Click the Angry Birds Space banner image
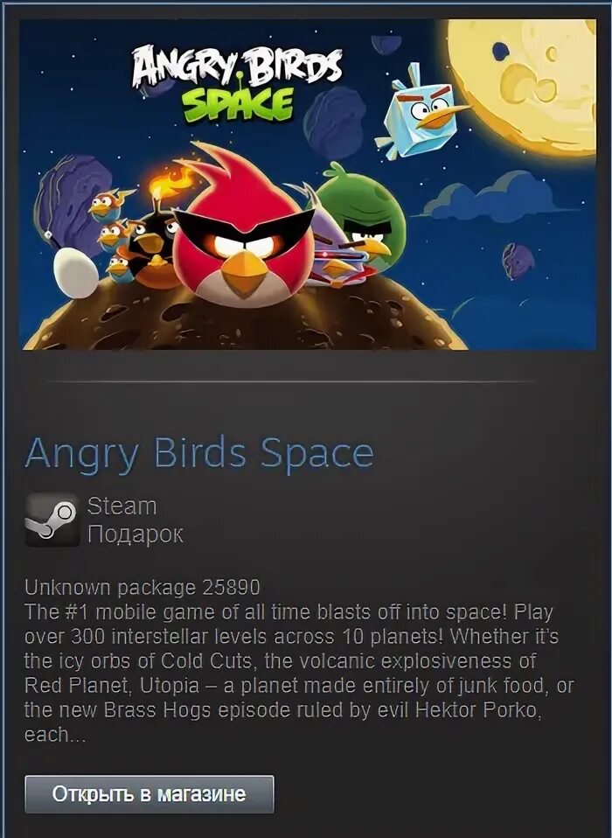Screen dimensions: 612x838 (x=308, y=185)
